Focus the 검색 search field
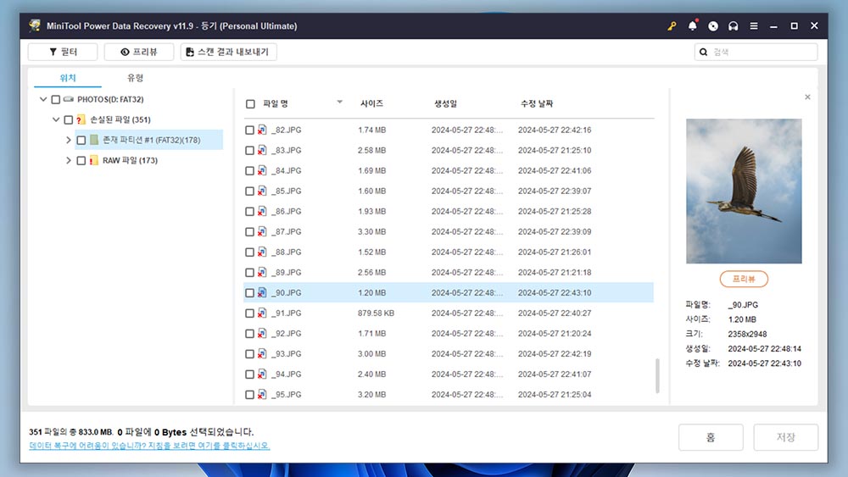This screenshot has height=477, width=848. click(x=756, y=52)
